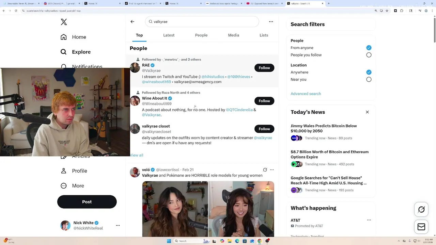The width and height of the screenshot is (436, 245).
Task: Follow the Wine About It account
Action: [264, 101]
